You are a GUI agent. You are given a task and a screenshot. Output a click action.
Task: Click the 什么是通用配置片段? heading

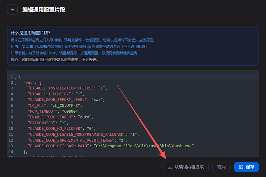click(31, 33)
